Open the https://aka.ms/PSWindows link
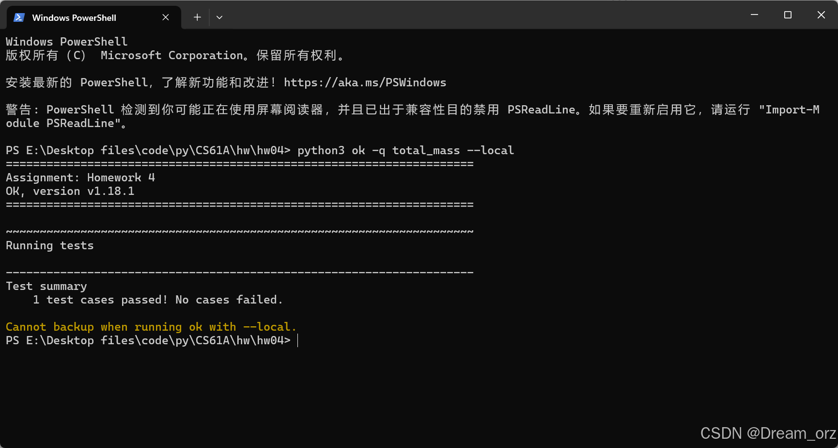 tap(365, 82)
